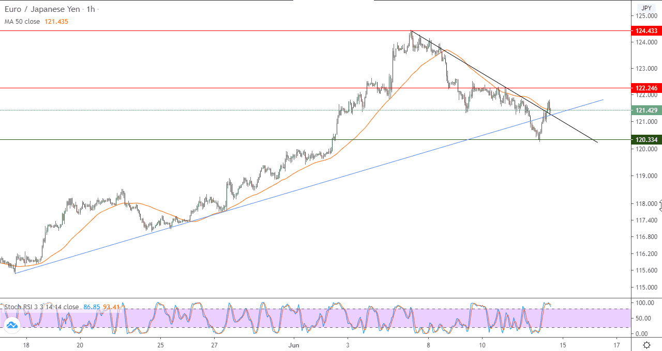Click the 115.000 price scale label
Image resolution: width=662 pixels, height=351 pixels.
(x=646, y=287)
